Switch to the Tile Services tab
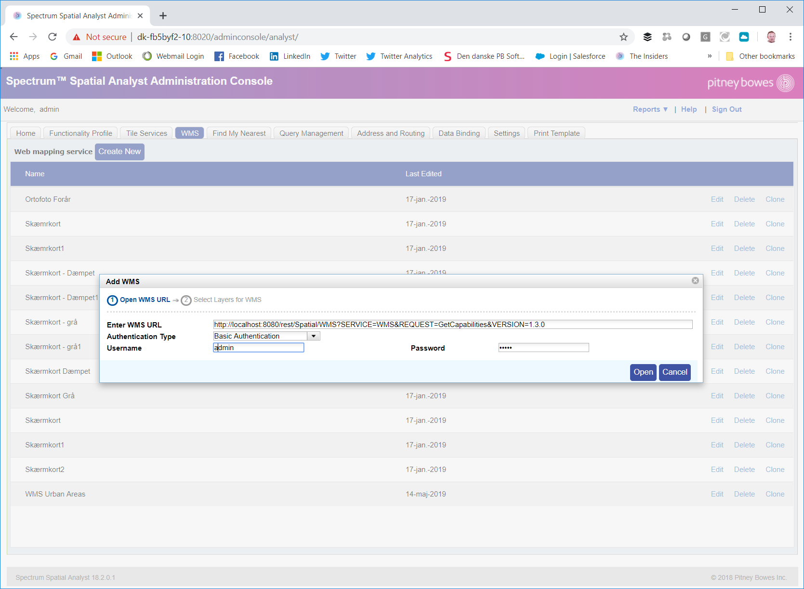The image size is (804, 589). [x=146, y=133]
